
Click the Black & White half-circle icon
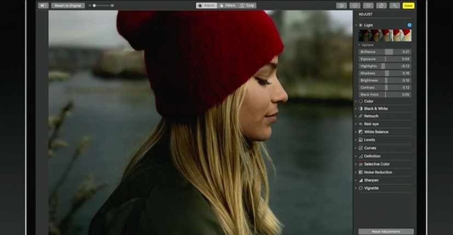(360, 108)
